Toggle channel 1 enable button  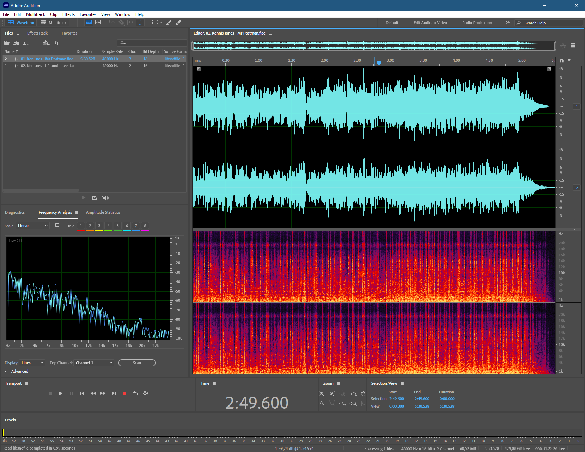click(x=577, y=106)
